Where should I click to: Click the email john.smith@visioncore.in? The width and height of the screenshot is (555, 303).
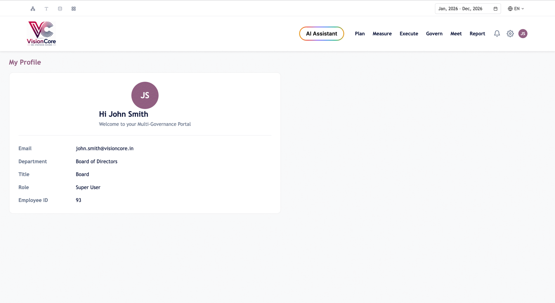click(104, 149)
